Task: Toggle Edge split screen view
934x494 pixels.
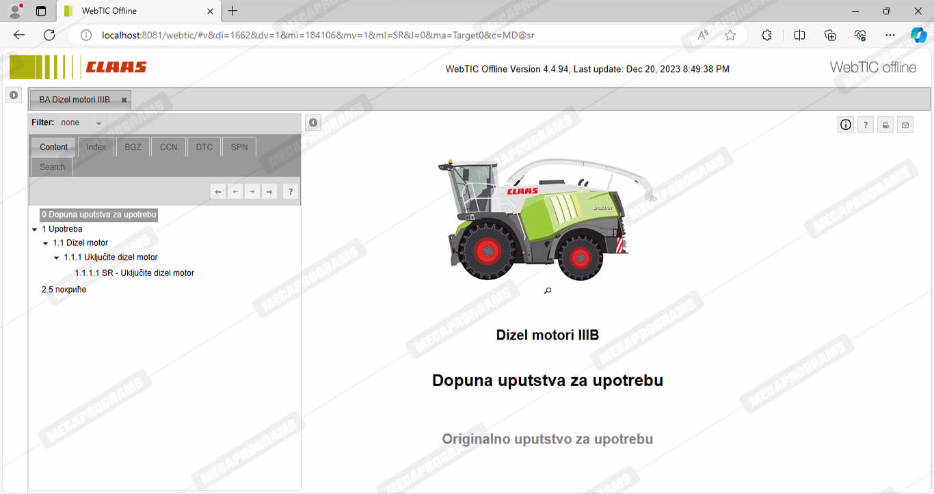Action: pyautogui.click(x=799, y=35)
